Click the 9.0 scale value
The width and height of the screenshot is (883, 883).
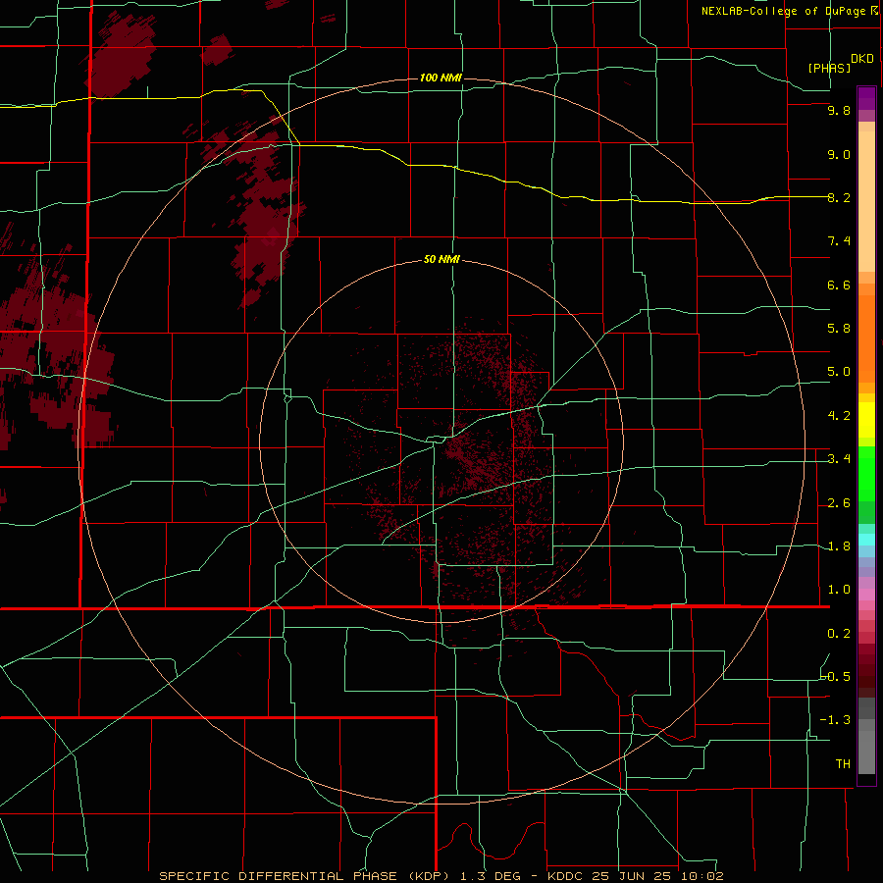[839, 154]
